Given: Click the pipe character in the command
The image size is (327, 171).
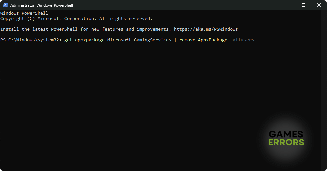Looking at the screenshot, I should 175,40.
